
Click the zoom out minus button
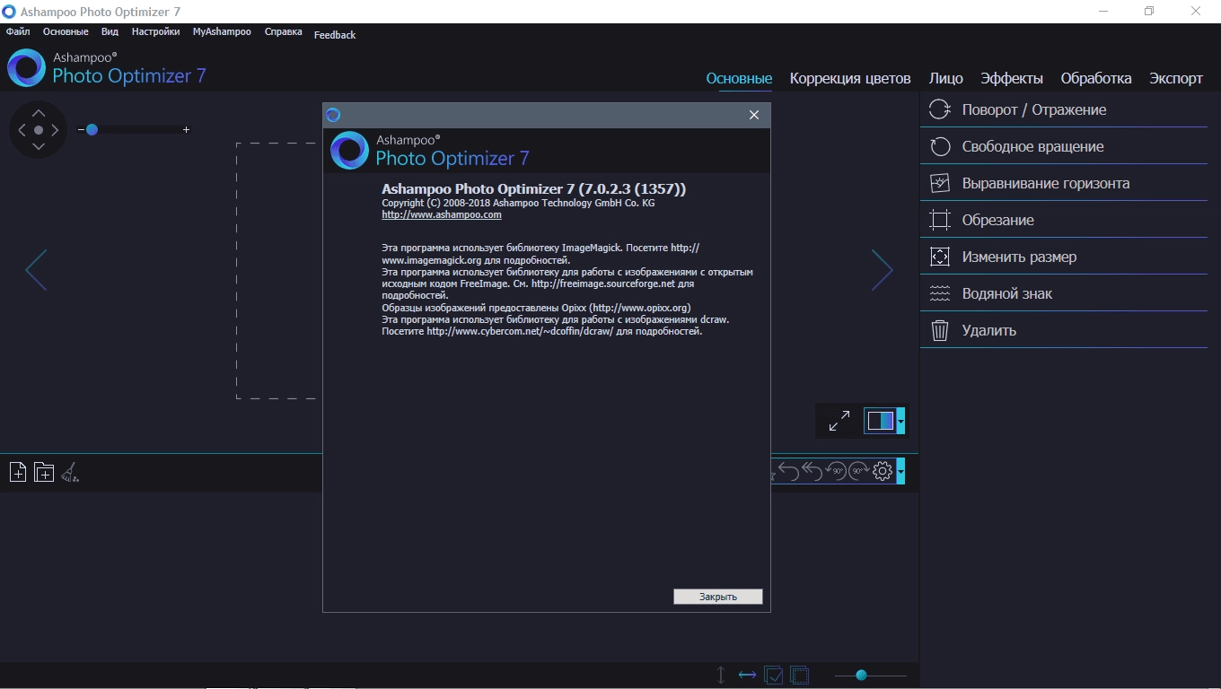[x=81, y=130]
